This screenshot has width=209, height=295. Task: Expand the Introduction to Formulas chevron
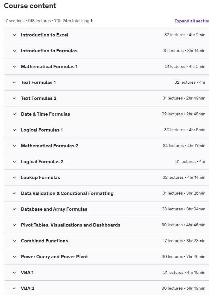point(14,51)
